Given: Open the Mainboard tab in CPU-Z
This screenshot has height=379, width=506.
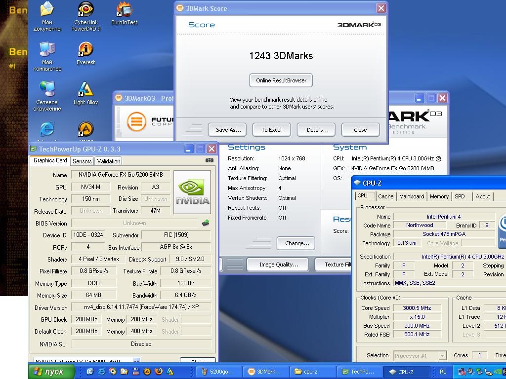Looking at the screenshot, I should 412,196.
